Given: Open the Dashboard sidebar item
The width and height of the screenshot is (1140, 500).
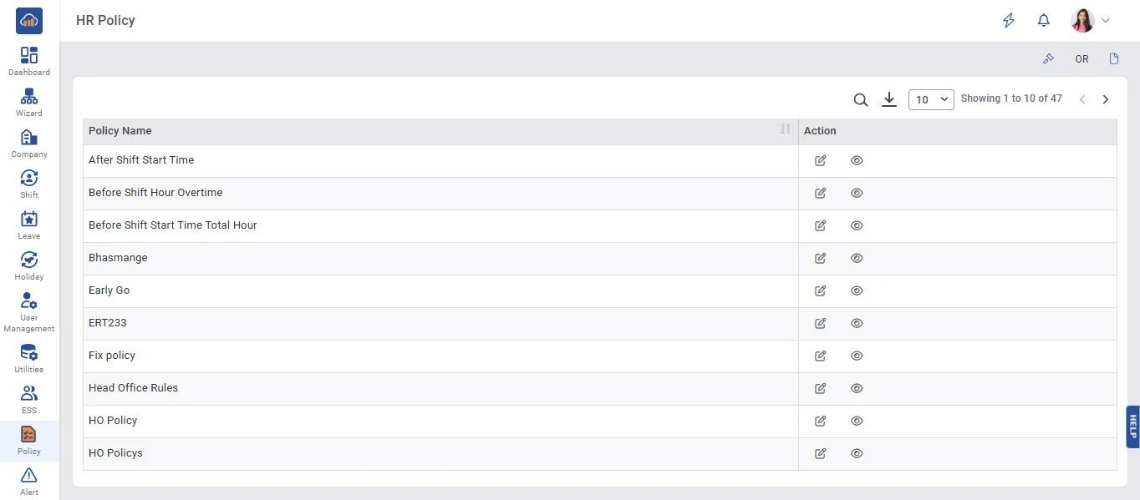Looking at the screenshot, I should tap(29, 61).
